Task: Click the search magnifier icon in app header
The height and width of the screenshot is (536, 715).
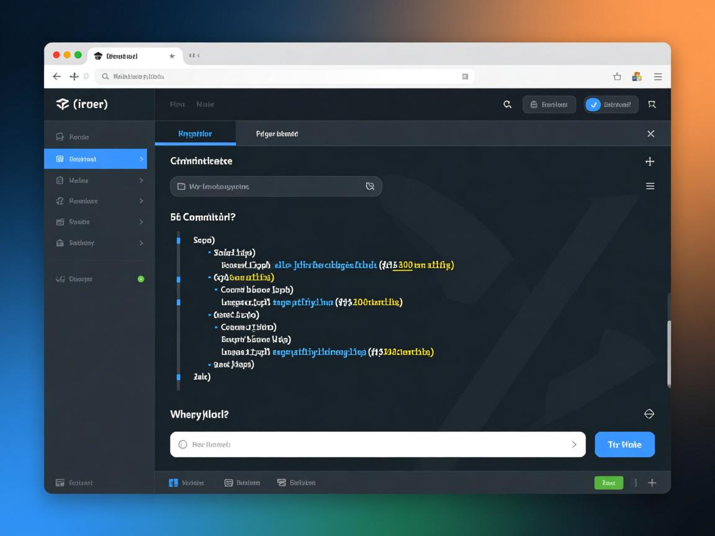Action: pos(507,105)
